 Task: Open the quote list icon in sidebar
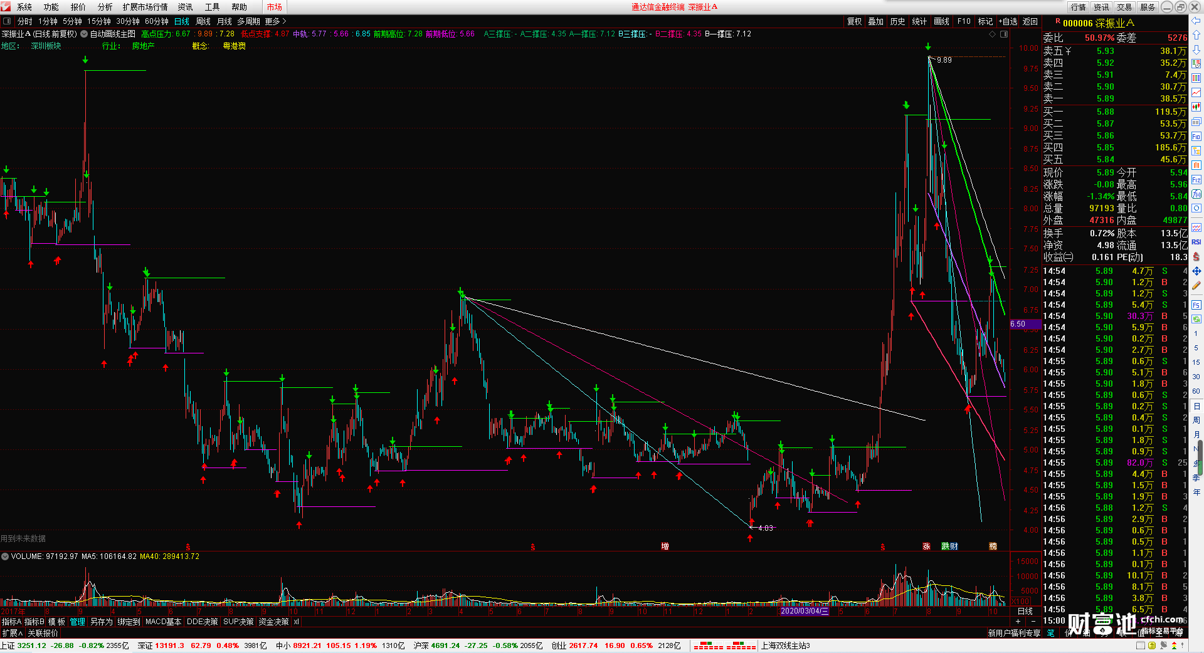[x=1196, y=64]
